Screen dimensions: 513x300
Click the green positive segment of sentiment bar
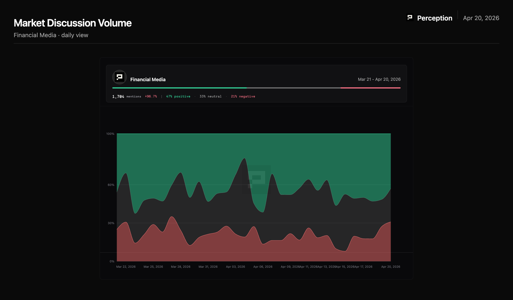click(180, 88)
